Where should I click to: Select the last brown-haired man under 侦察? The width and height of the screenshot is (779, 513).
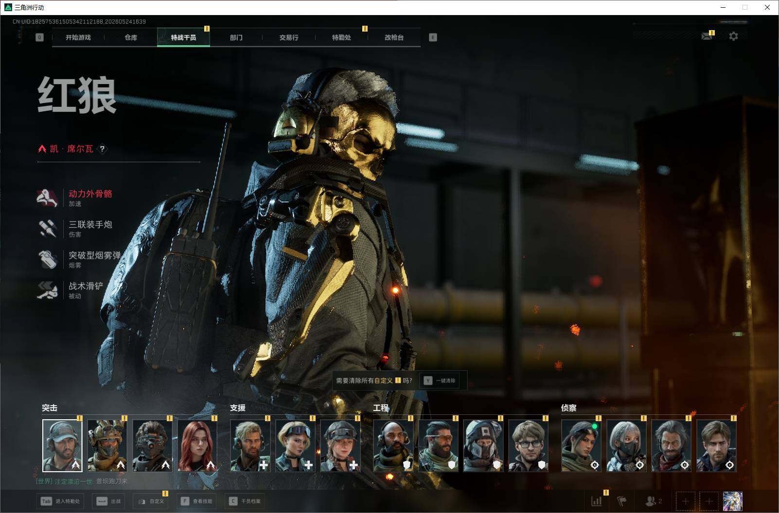point(716,445)
